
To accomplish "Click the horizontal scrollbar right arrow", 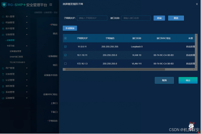I will 194,69.
